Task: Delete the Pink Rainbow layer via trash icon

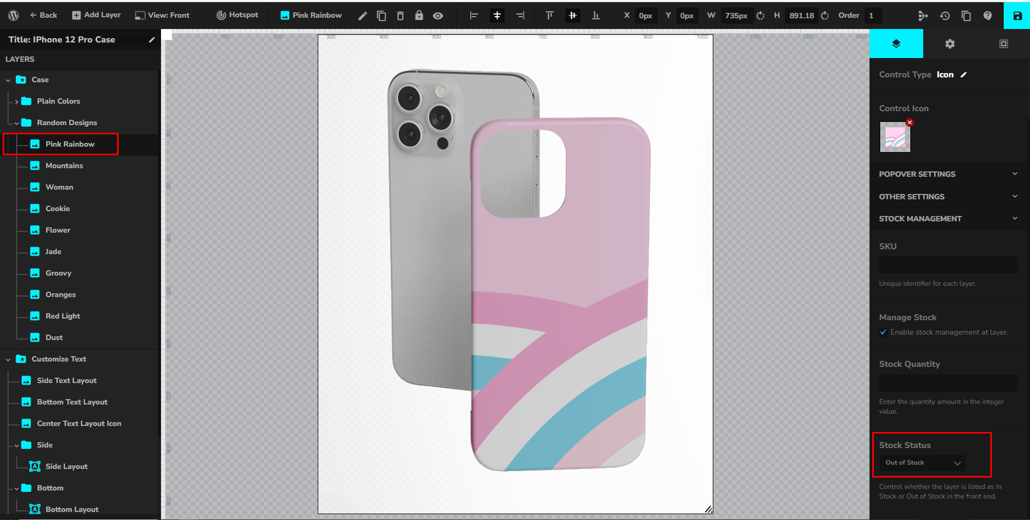Action: 400,16
